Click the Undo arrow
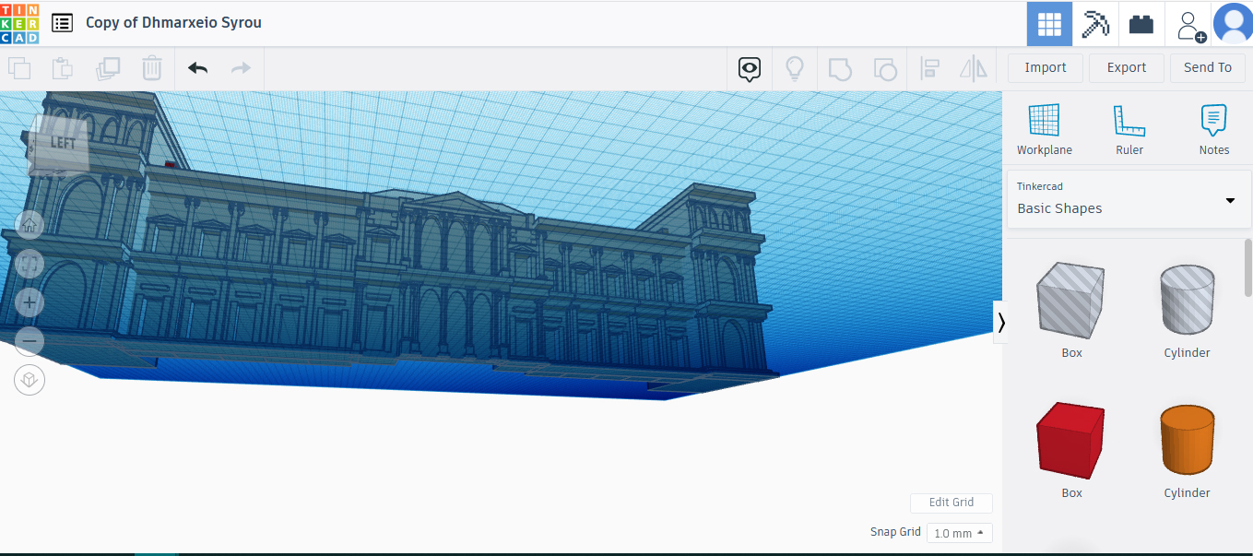 tap(197, 68)
